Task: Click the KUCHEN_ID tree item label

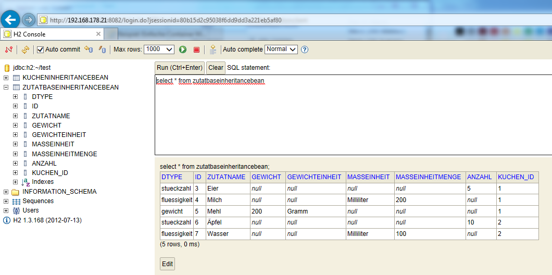Action: (x=49, y=172)
